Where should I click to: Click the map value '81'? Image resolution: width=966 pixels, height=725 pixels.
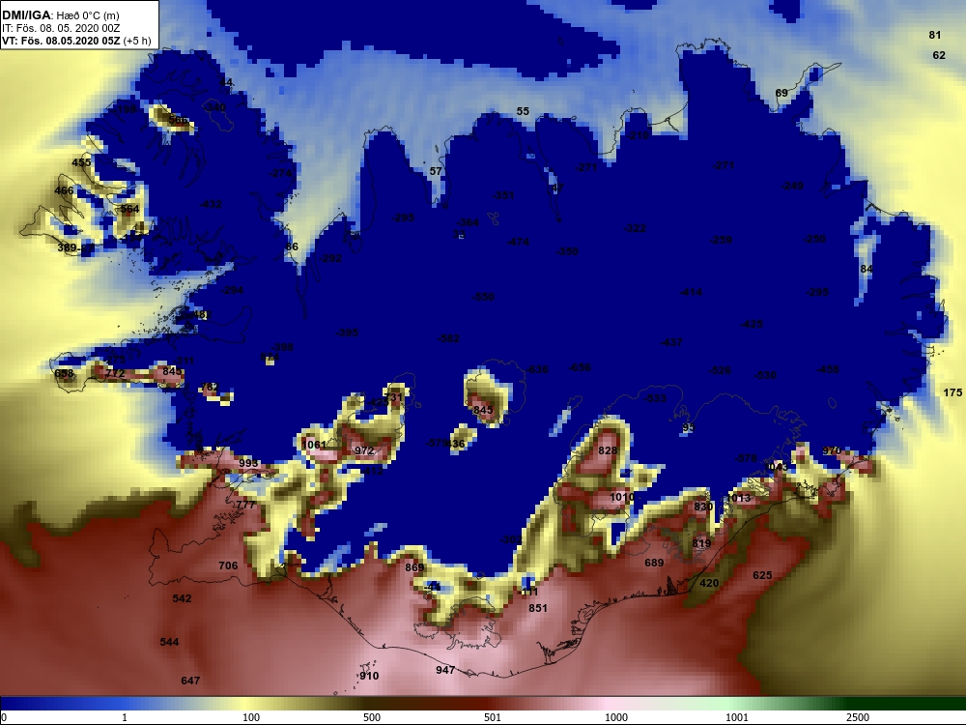point(935,35)
